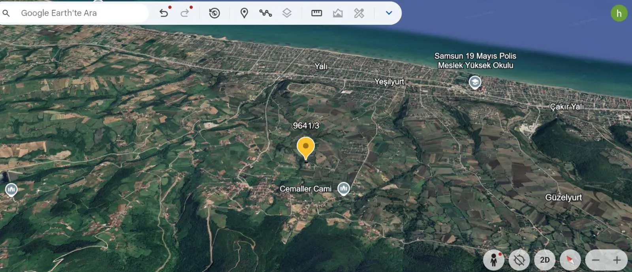The width and height of the screenshot is (632, 272).
Task: Open the place marker at the left edge
Action: [x=11, y=190]
